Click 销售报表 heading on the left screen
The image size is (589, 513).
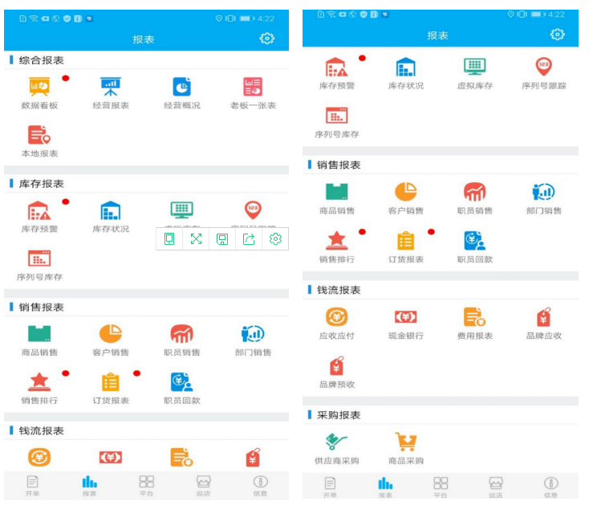tap(41, 307)
